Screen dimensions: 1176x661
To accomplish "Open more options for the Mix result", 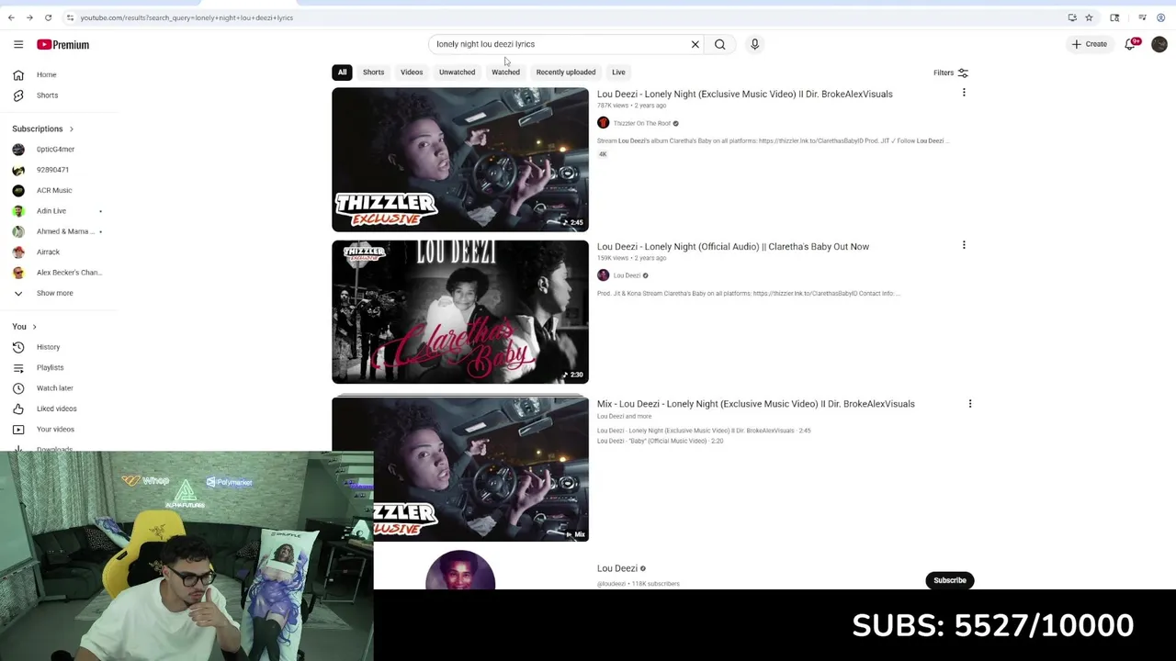I will 970,403.
